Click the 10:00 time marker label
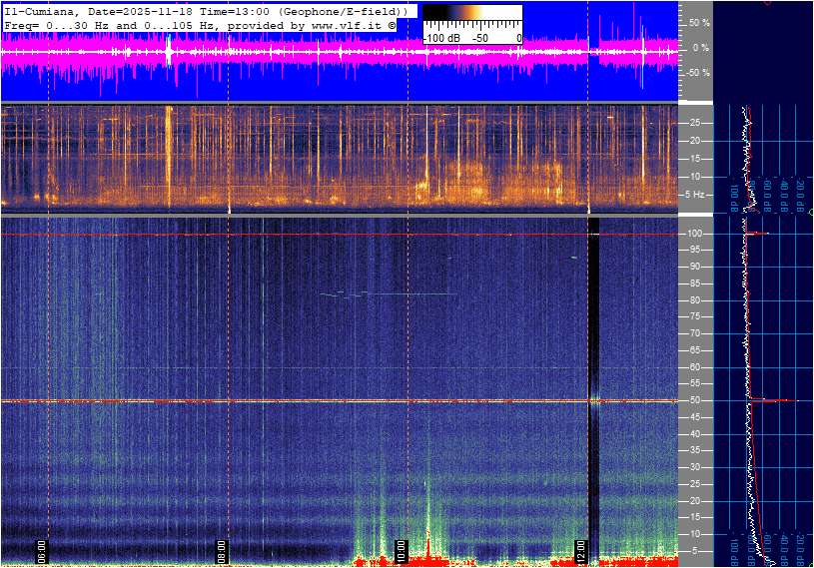Image resolution: width=814 pixels, height=568 pixels. 401,550
